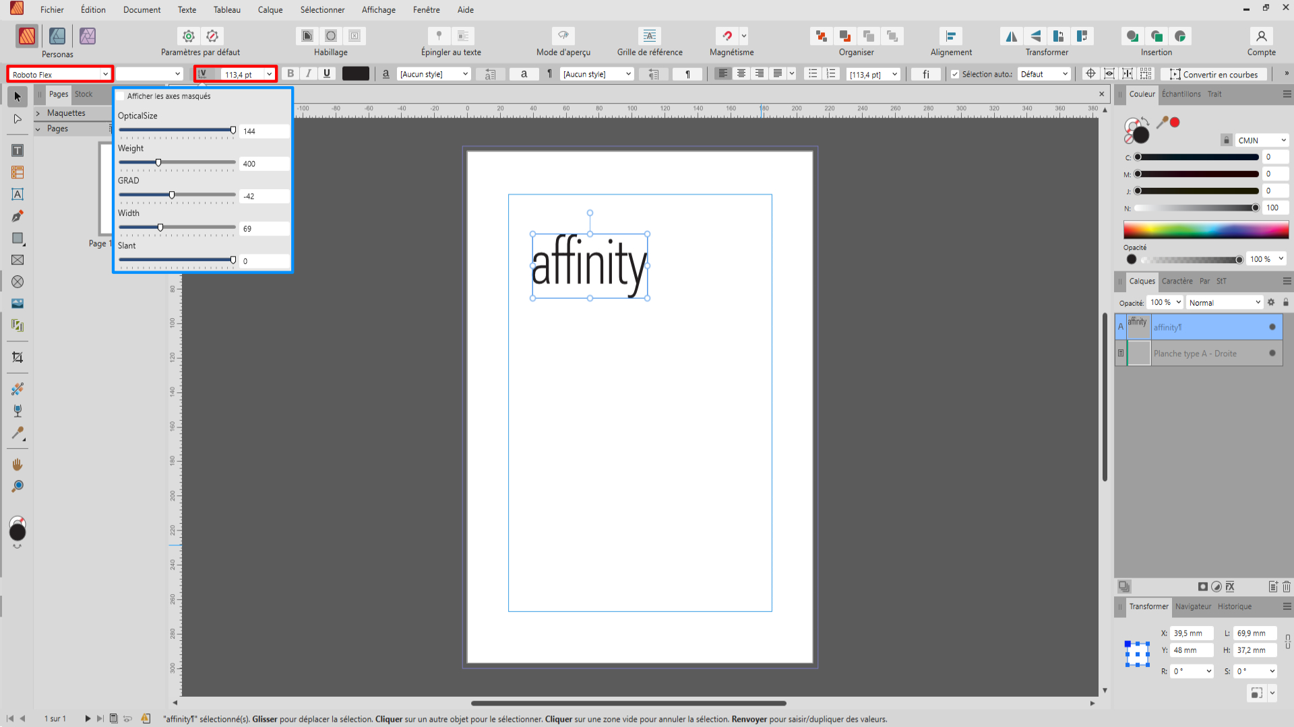Select the Zoom tool
Image resolution: width=1294 pixels, height=727 pixels.
pyautogui.click(x=18, y=486)
